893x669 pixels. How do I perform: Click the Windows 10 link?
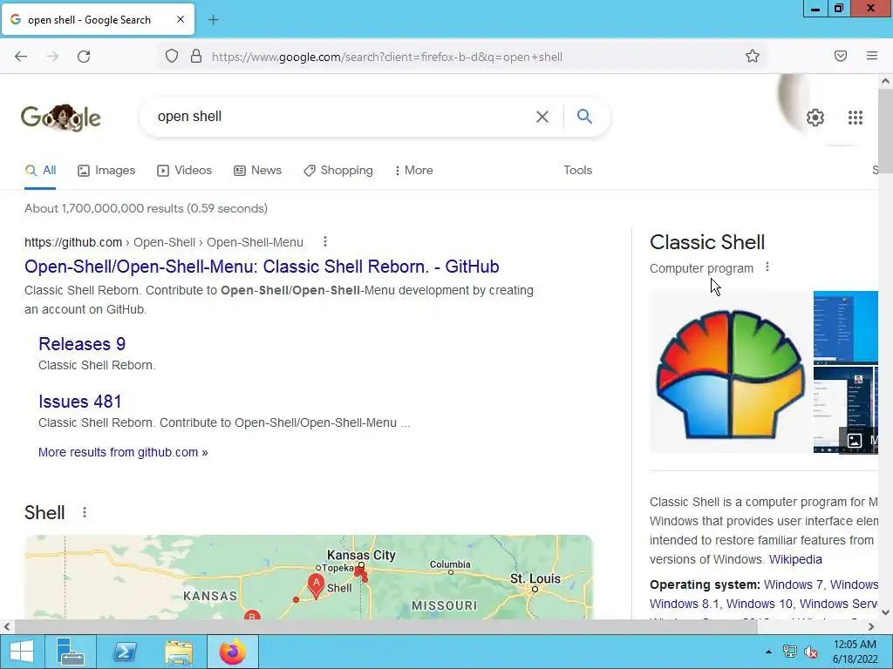pos(760,604)
